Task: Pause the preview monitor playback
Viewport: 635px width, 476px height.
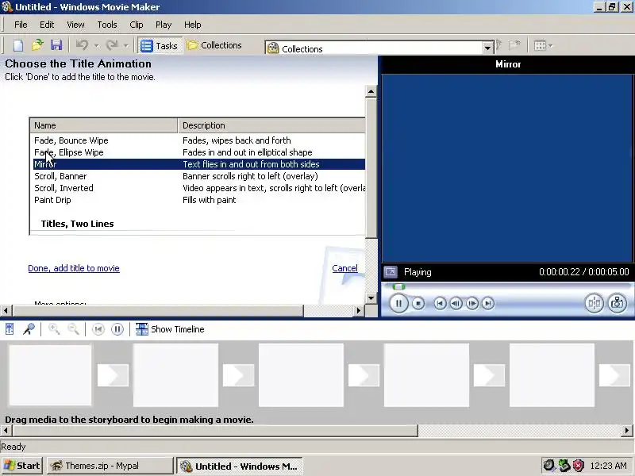Action: pyautogui.click(x=398, y=303)
